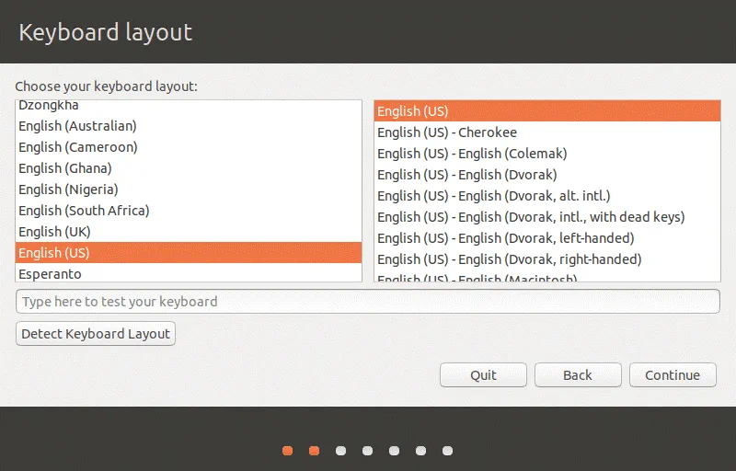Screen dimensions: 736x471
Task: Choose the Dvorak, right-handed variant
Action: [510, 259]
